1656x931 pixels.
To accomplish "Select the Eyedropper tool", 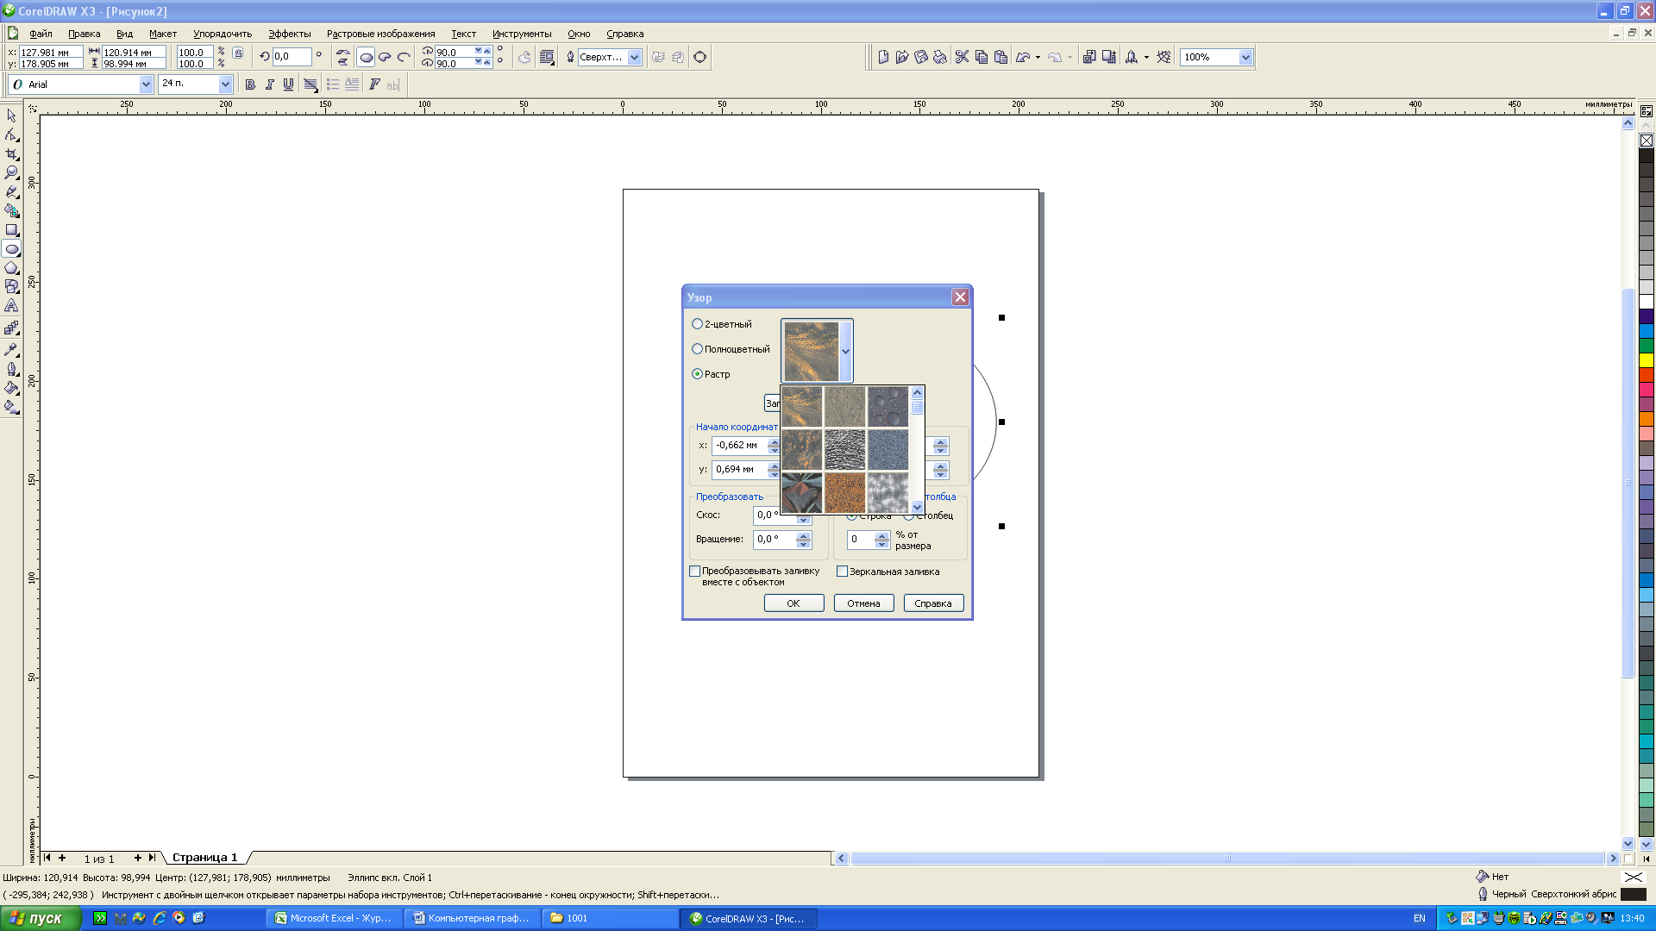I will pyautogui.click(x=11, y=350).
